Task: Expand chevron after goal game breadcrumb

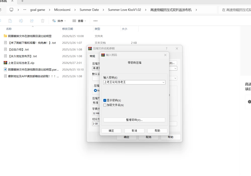Action: pyautogui.click(x=49, y=10)
